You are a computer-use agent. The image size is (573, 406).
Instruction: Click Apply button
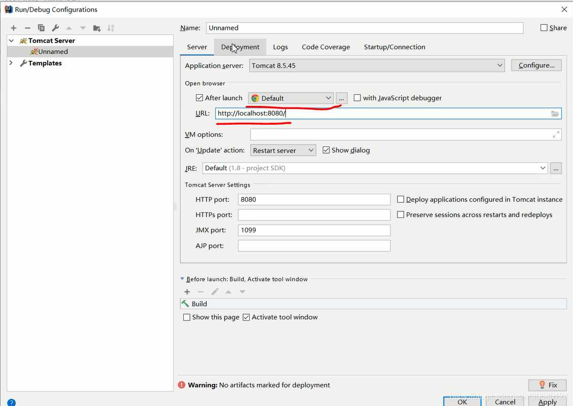tap(548, 401)
